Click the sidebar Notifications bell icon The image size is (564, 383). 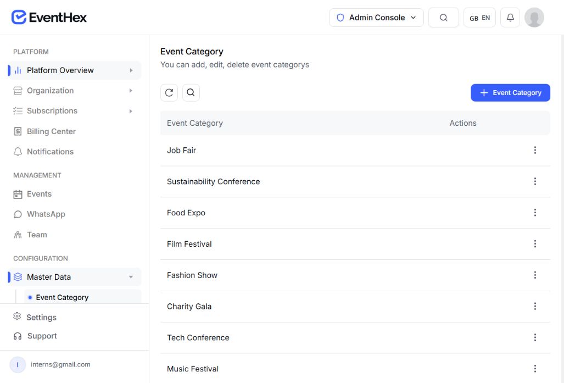(x=18, y=152)
